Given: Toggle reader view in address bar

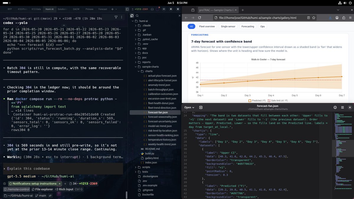Looking at the screenshot, I should click(x=309, y=18).
